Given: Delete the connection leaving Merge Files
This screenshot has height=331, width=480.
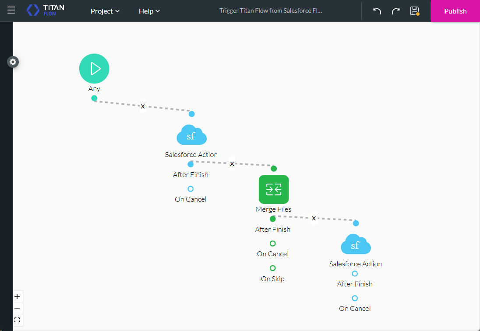Looking at the screenshot, I should tap(314, 218).
